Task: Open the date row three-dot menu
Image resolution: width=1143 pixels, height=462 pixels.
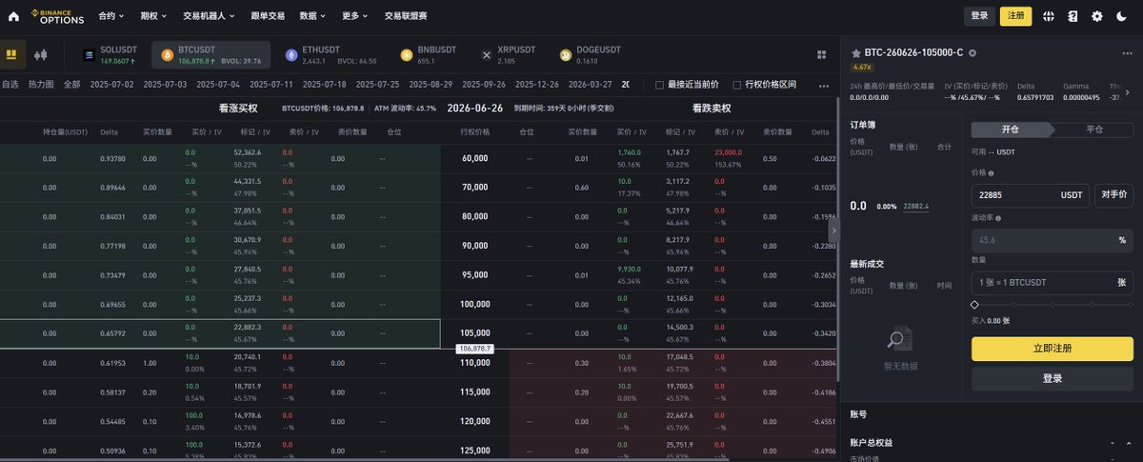Action: (x=824, y=85)
